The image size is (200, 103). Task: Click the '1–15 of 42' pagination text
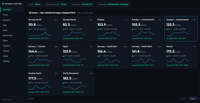pos(30,99)
